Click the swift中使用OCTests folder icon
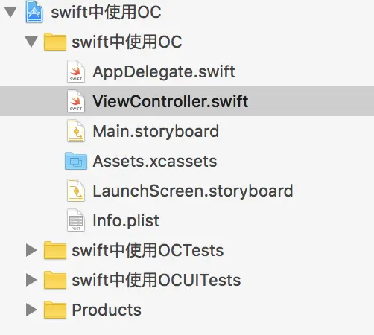The image size is (374, 335). pyautogui.click(x=55, y=250)
